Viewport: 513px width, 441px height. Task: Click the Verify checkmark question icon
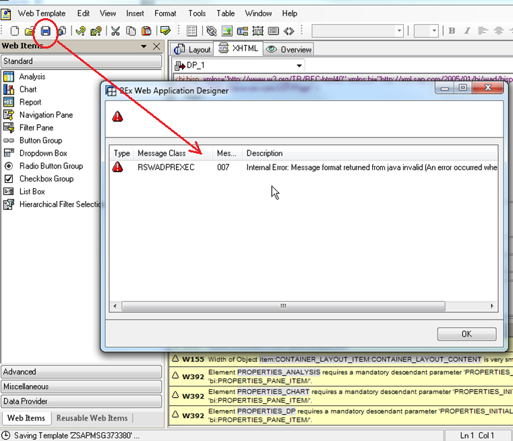[80, 31]
